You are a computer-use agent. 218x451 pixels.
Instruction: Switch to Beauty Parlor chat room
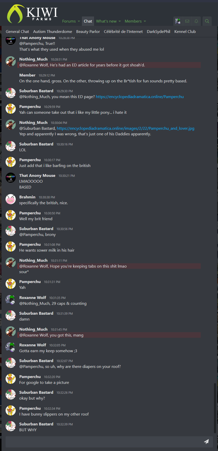pos(88,32)
